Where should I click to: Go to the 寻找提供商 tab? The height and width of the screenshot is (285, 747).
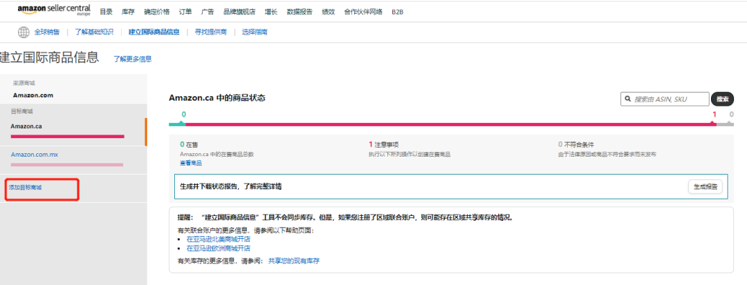pos(210,32)
